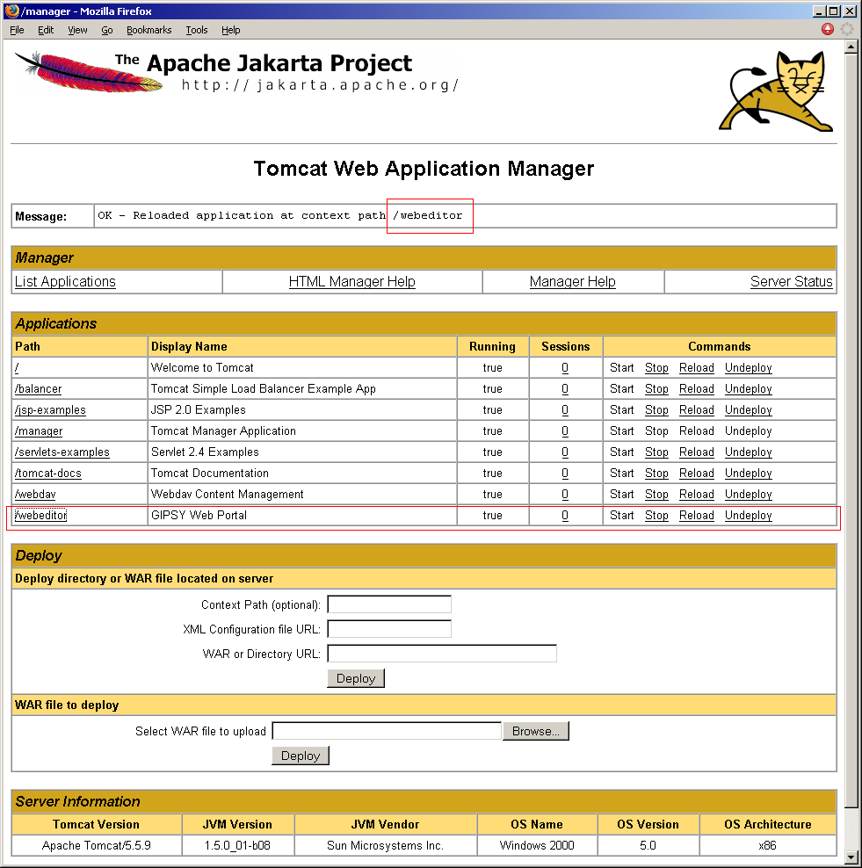
Task: Open the List Applications link
Action: click(65, 282)
